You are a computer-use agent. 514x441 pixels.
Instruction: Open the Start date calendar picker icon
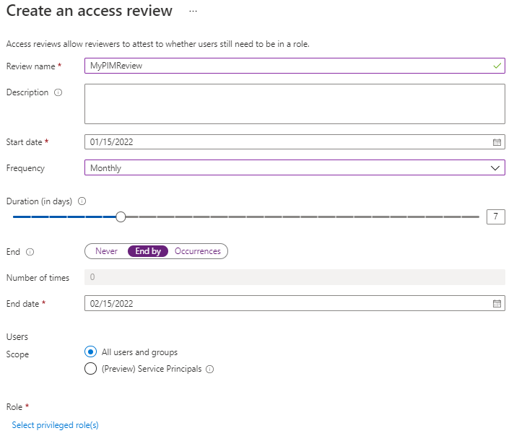point(497,142)
